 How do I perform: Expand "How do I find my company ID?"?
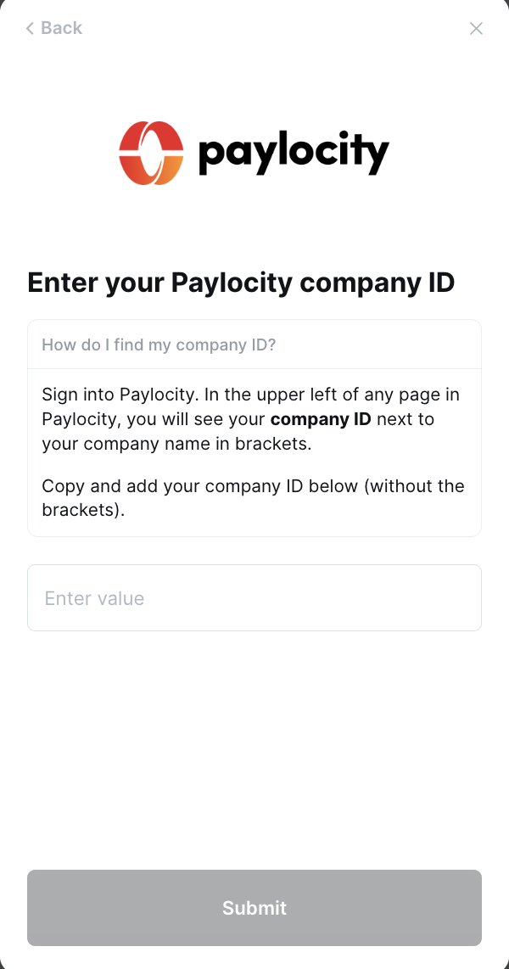click(x=159, y=344)
